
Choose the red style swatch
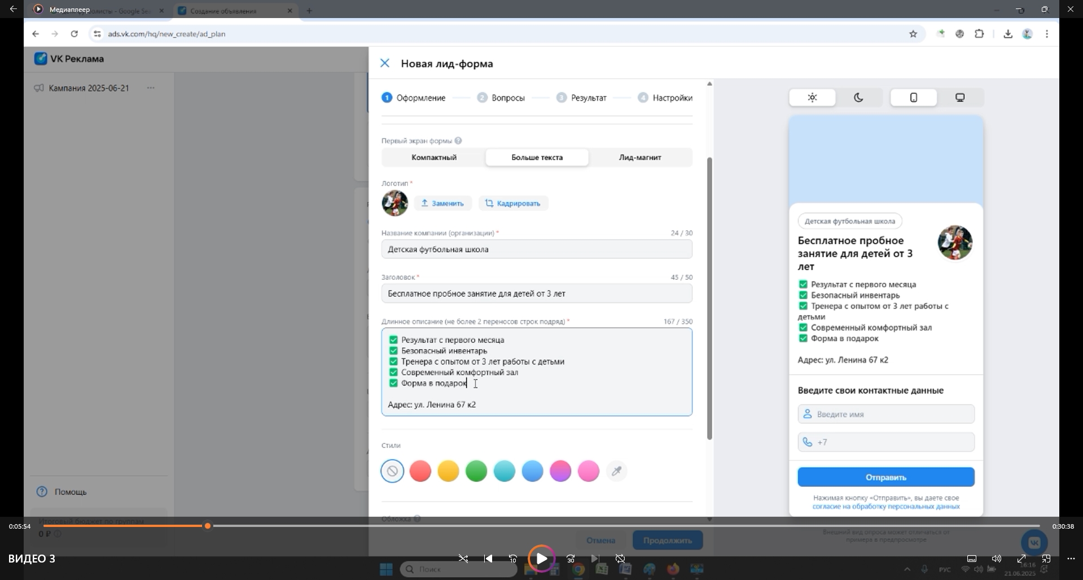420,471
